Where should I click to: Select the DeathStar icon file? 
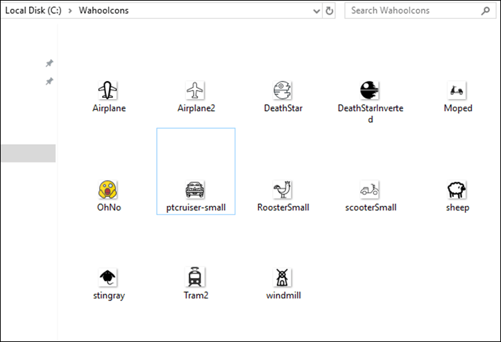(282, 90)
